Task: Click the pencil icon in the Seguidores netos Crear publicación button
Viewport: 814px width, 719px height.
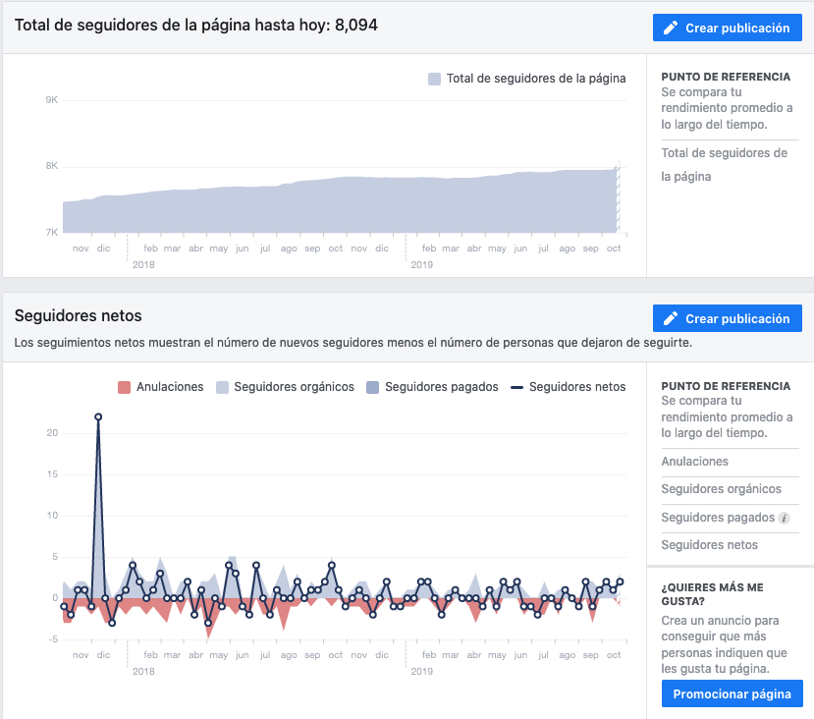Action: tap(672, 319)
